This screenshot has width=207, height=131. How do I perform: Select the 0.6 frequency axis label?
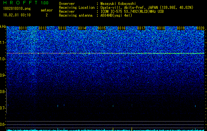point(3,124)
